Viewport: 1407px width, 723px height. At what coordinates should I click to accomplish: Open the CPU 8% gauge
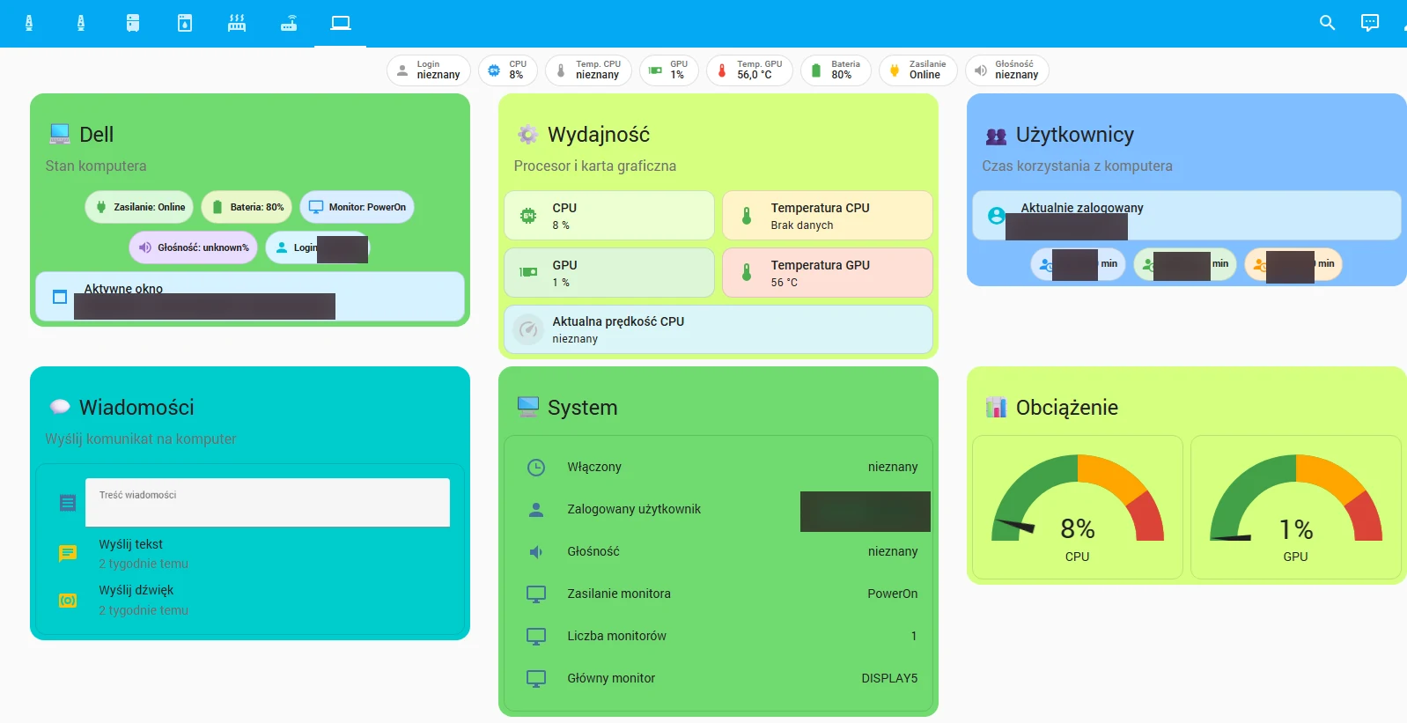tap(1078, 507)
